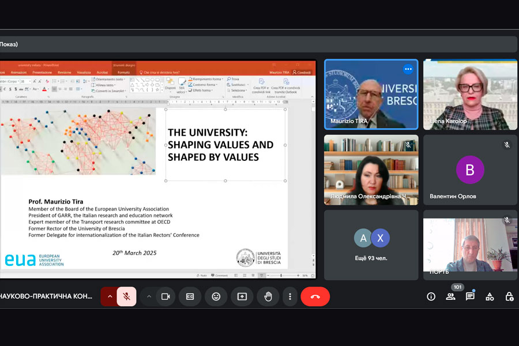Turn on the camera in the call bar
Screen dimensions: 519x346
pyautogui.click(x=166, y=296)
